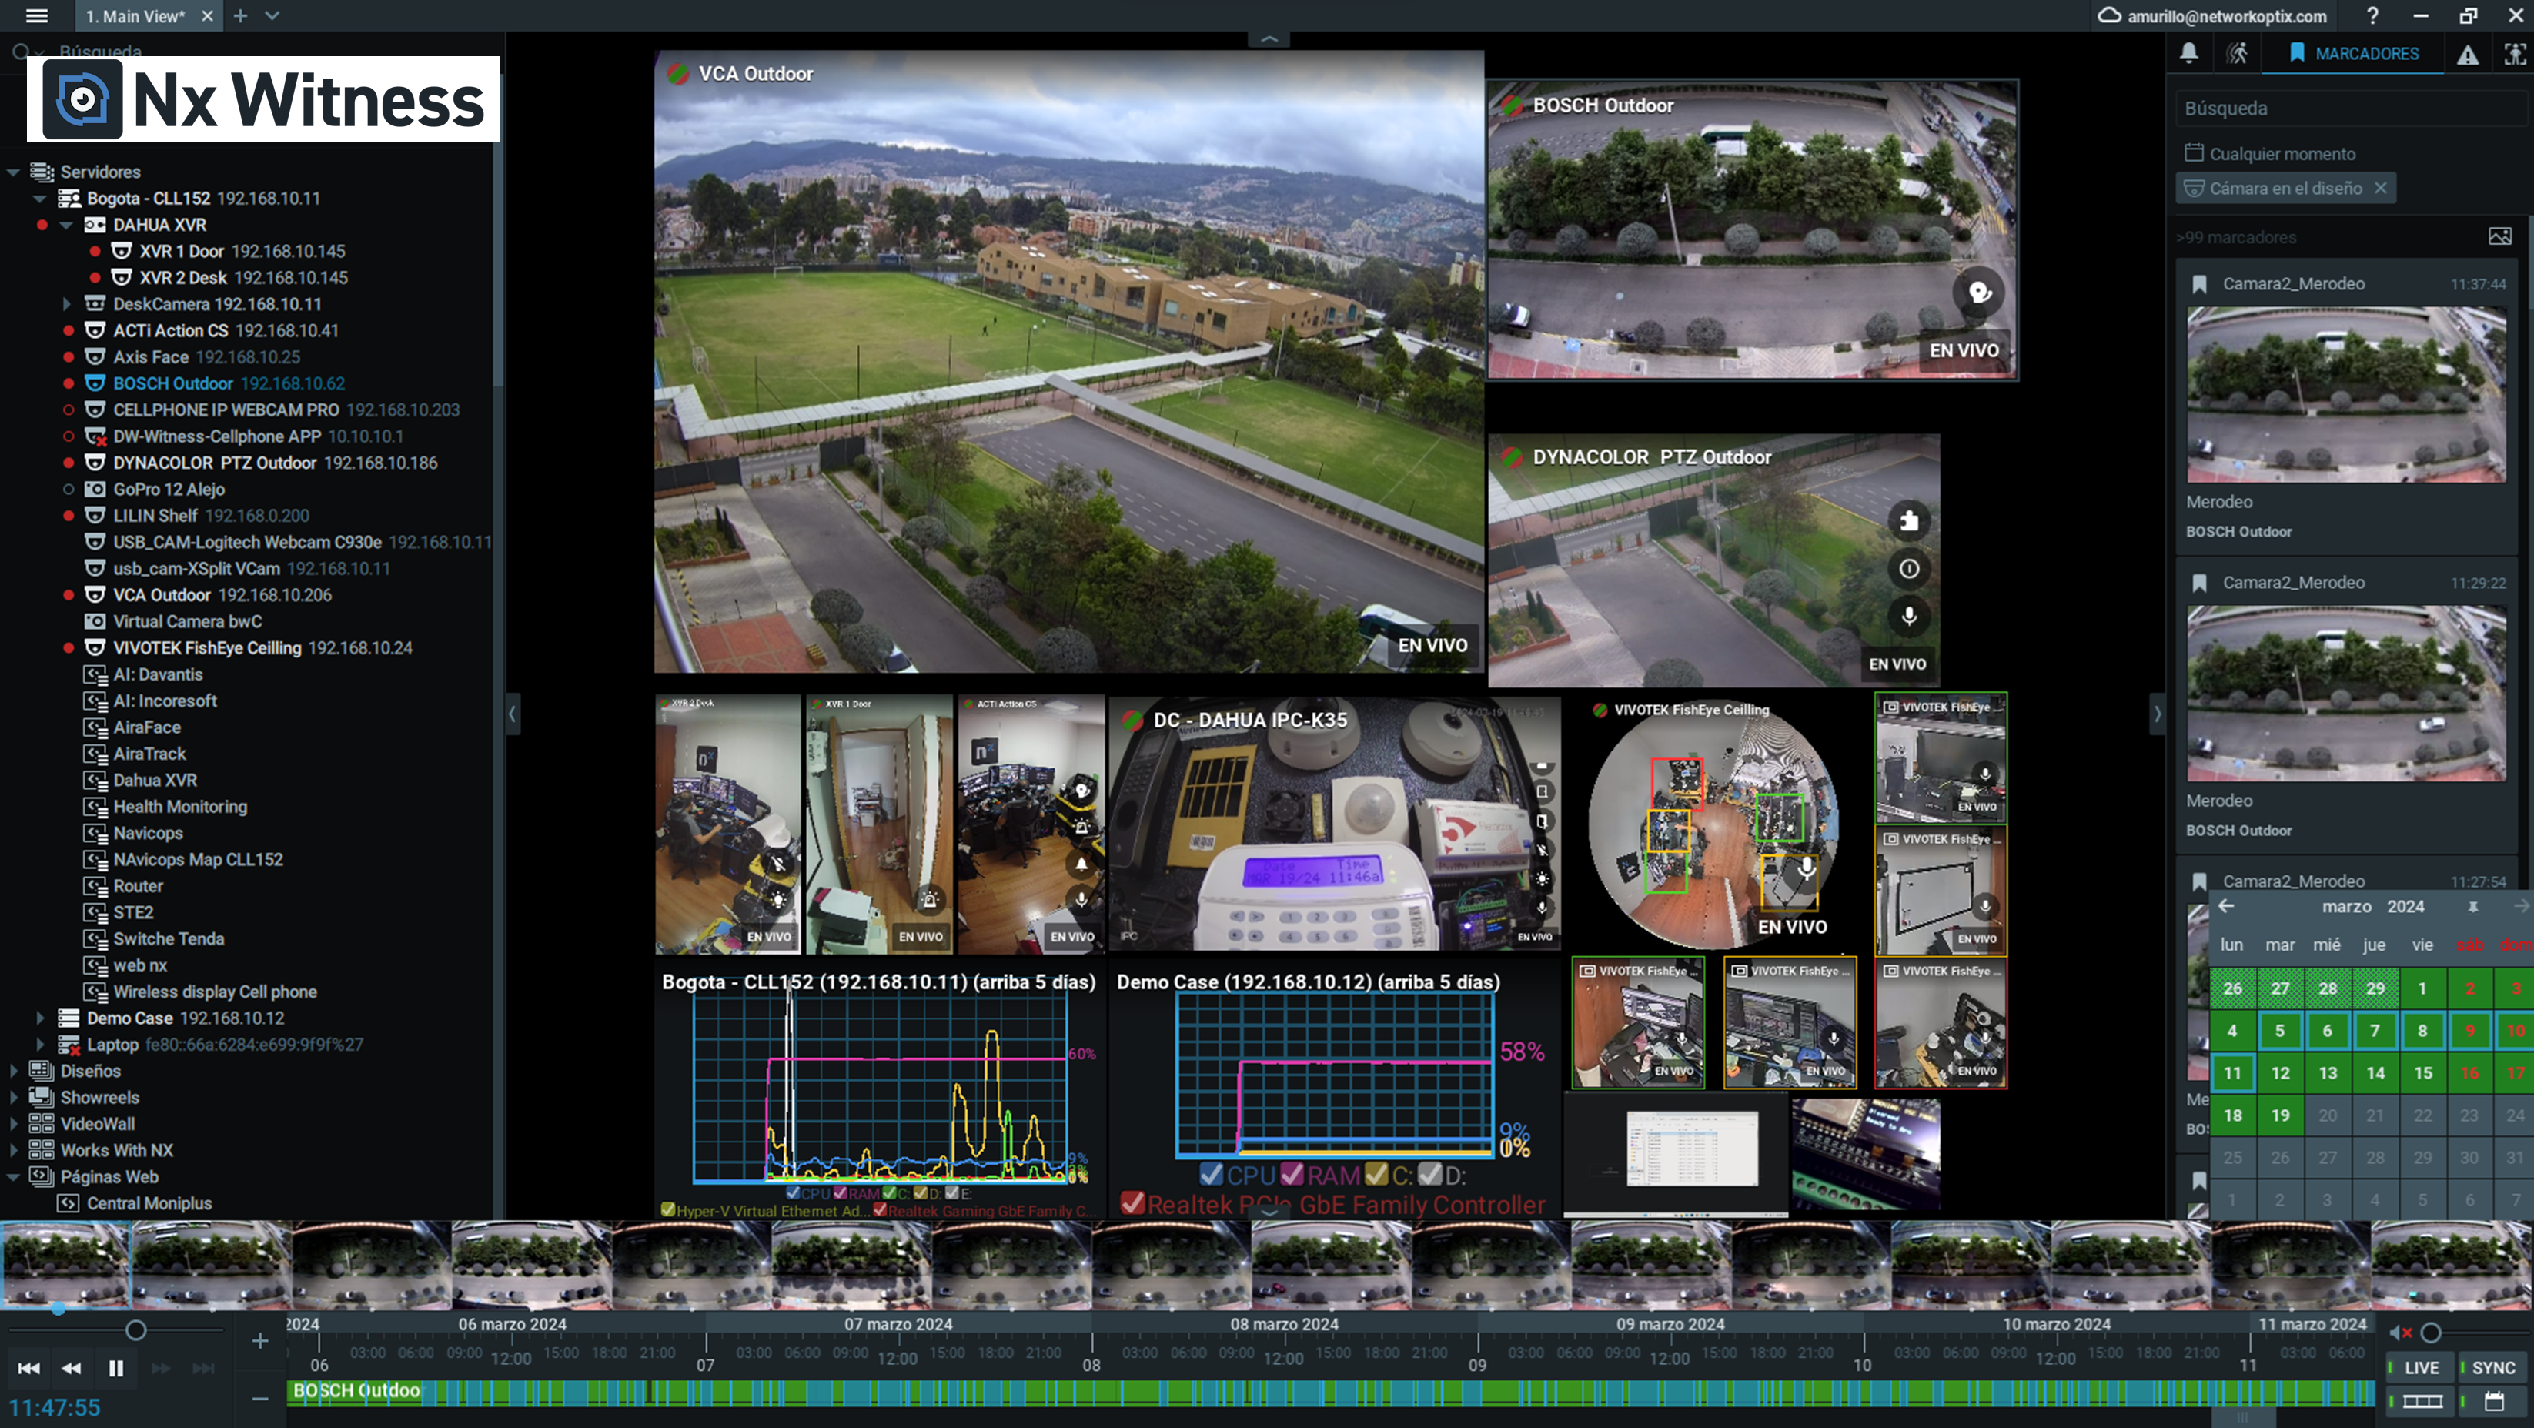Jump to previous chunk playback button
Viewport: 2534px width, 1428px height.
click(x=29, y=1368)
